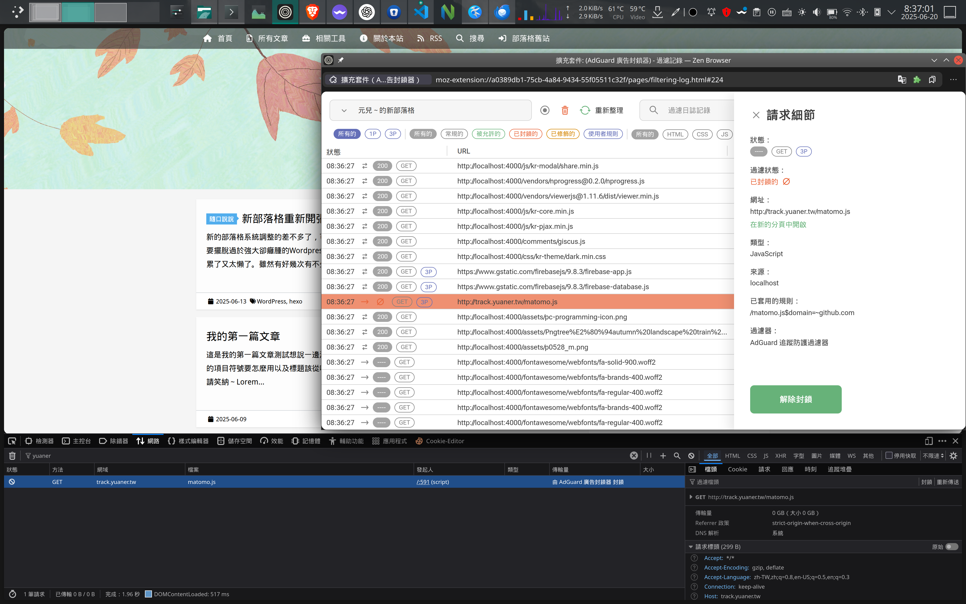Open the network settings gear icon

coord(954,456)
